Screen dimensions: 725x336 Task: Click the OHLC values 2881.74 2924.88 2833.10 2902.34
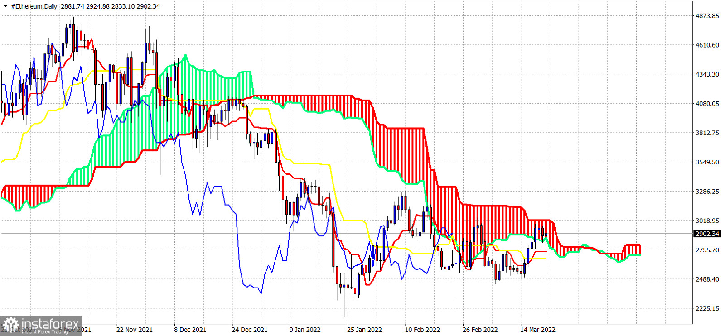point(111,6)
